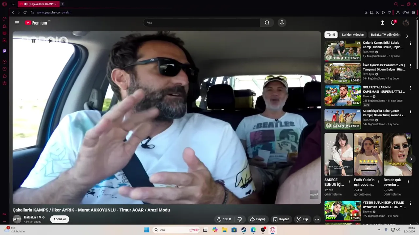The image size is (419, 235).
Task: Add page to bookmarks heart
Action: coord(389,12)
